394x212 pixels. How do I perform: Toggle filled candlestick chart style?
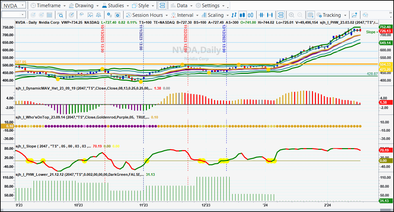coord(242,15)
